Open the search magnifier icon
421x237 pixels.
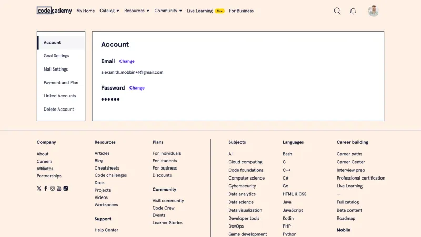point(337,11)
